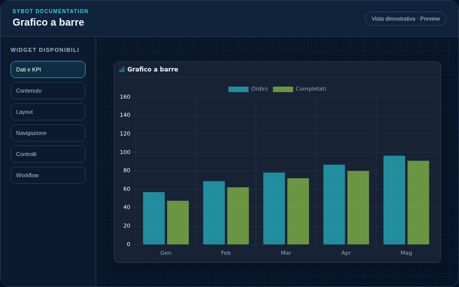This screenshot has height=287, width=459.
Task: Click the bar chart icon beside widget title
Action: pos(122,69)
